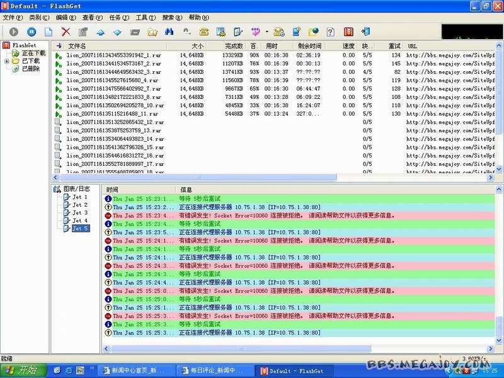Screen dimensions: 504x378
Task: Delete the job using the red X icon
Action: 66,31
